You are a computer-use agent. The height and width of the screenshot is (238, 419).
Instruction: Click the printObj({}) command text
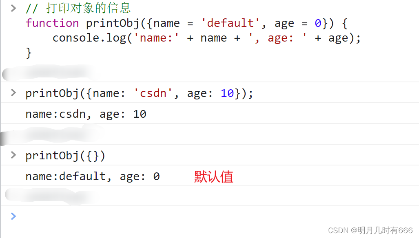[x=65, y=156]
